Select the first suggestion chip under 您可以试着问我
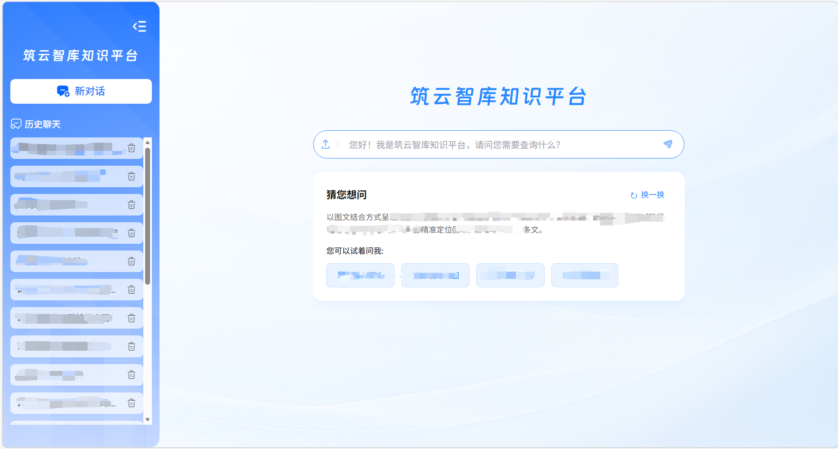 [360, 275]
